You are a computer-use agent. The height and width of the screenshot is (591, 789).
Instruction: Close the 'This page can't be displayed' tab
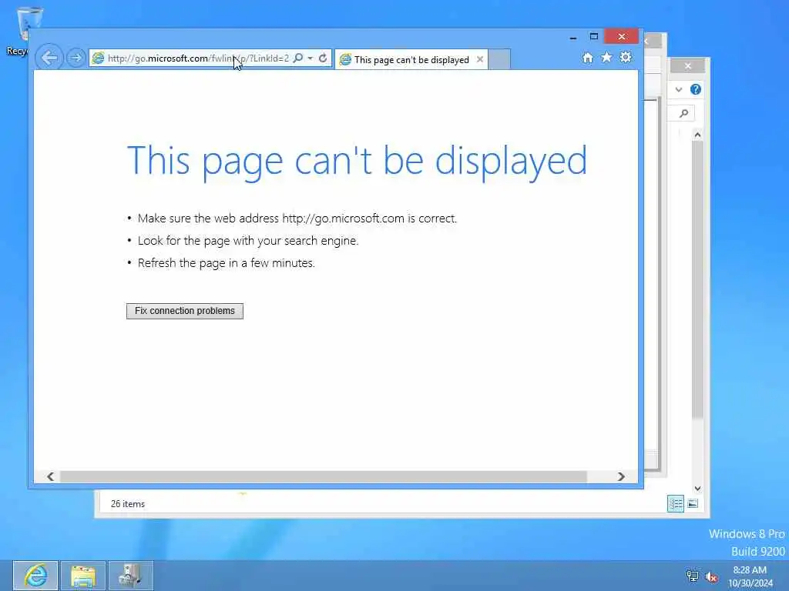[480, 59]
